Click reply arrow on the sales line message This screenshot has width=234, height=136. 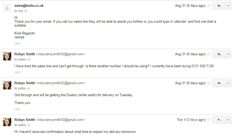tap(219, 54)
